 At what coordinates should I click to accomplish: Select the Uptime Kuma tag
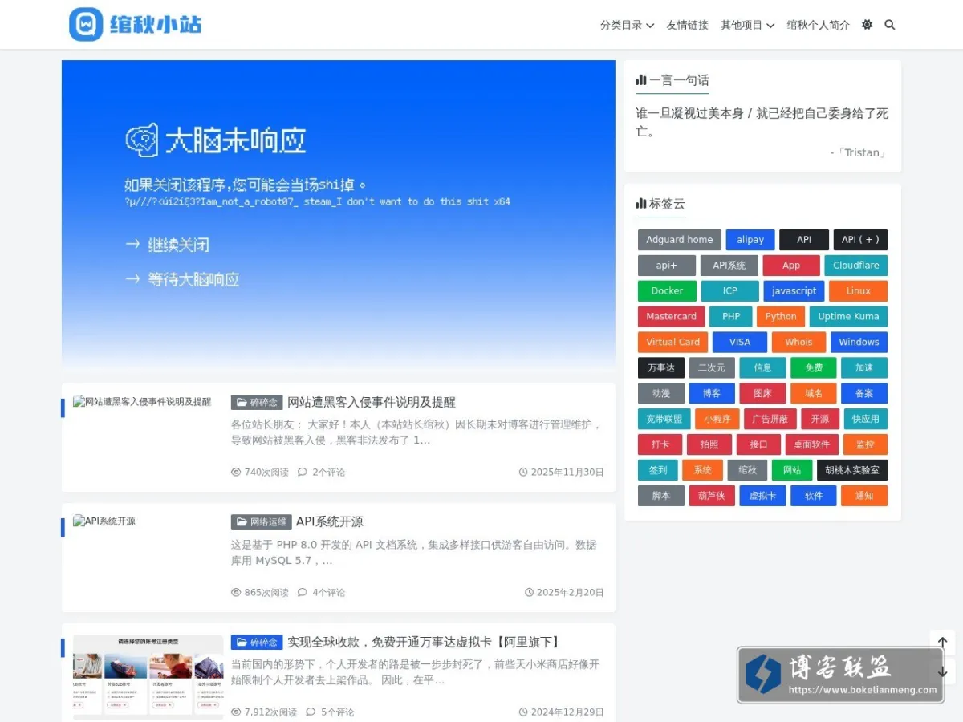coord(848,317)
